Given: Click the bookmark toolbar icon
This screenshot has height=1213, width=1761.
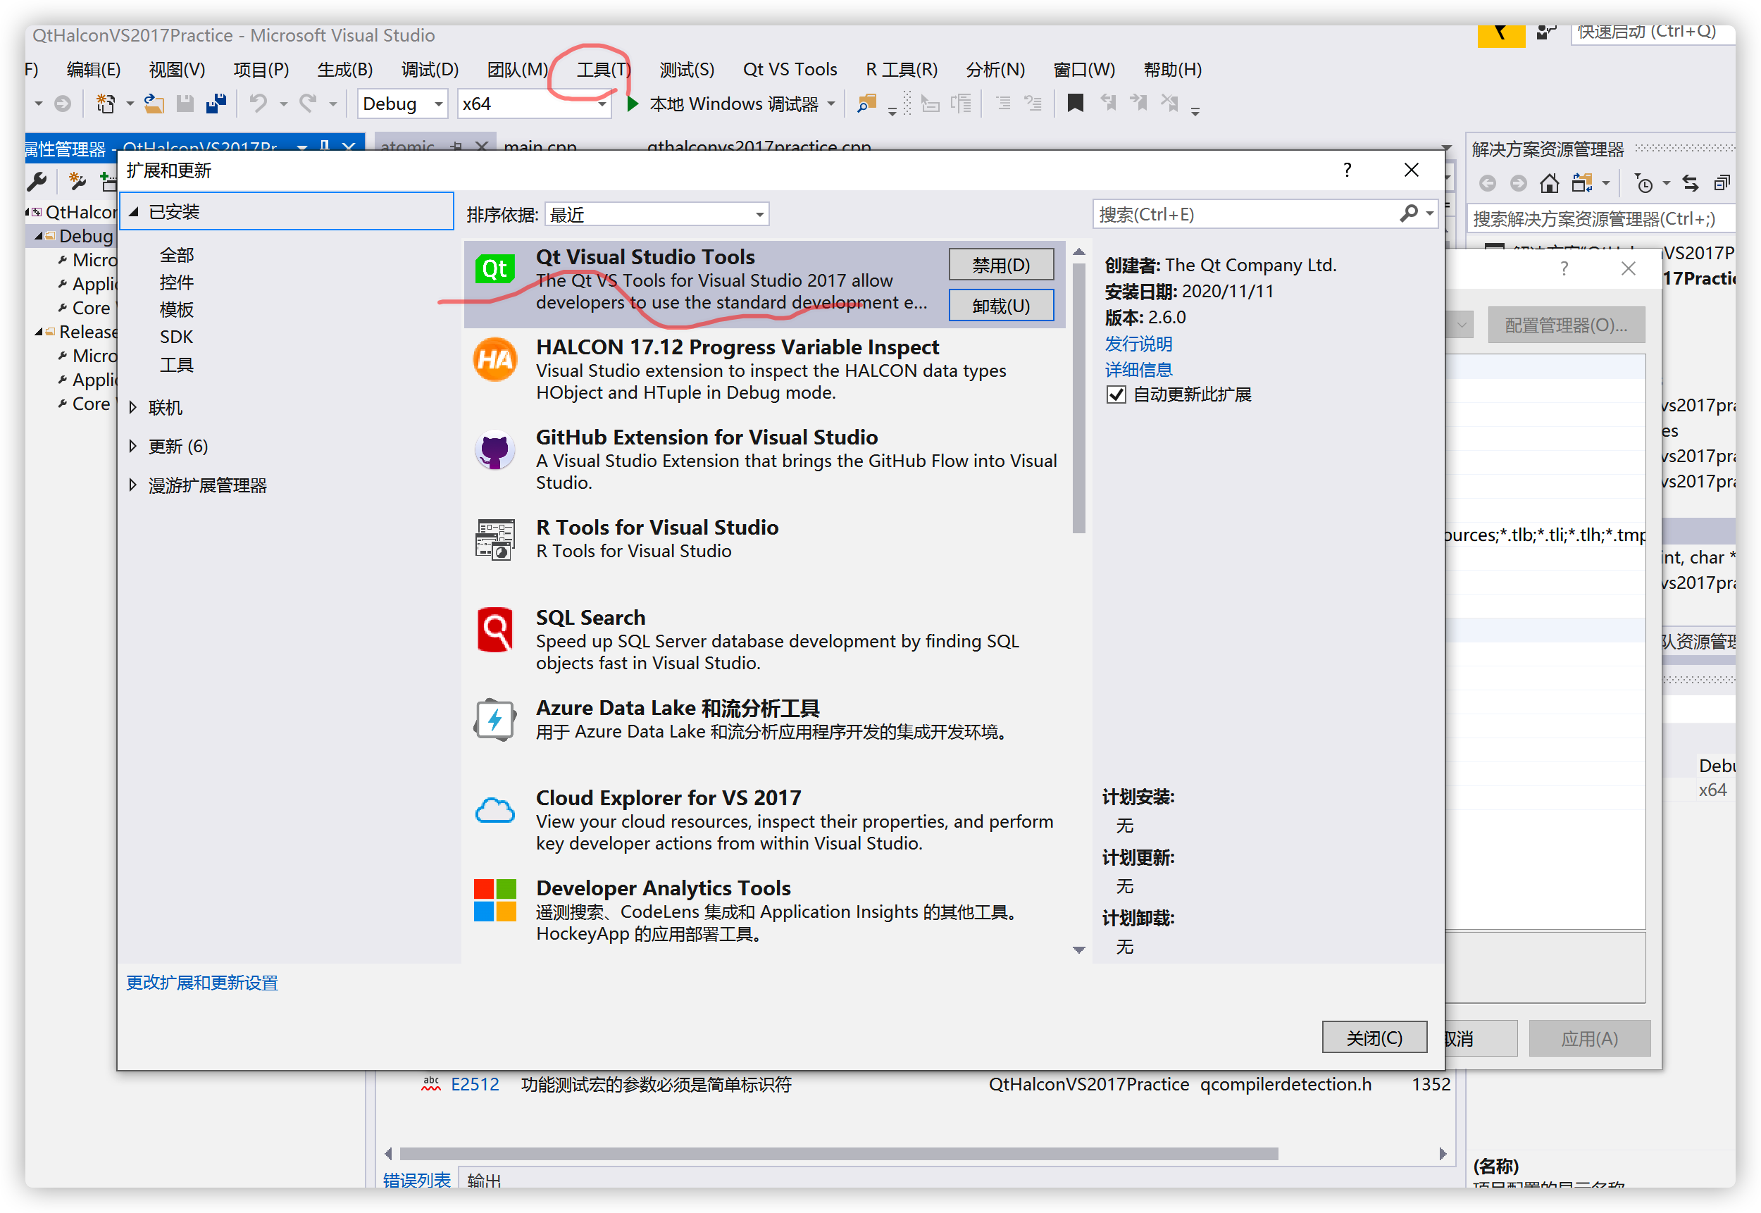Looking at the screenshot, I should (x=1075, y=104).
